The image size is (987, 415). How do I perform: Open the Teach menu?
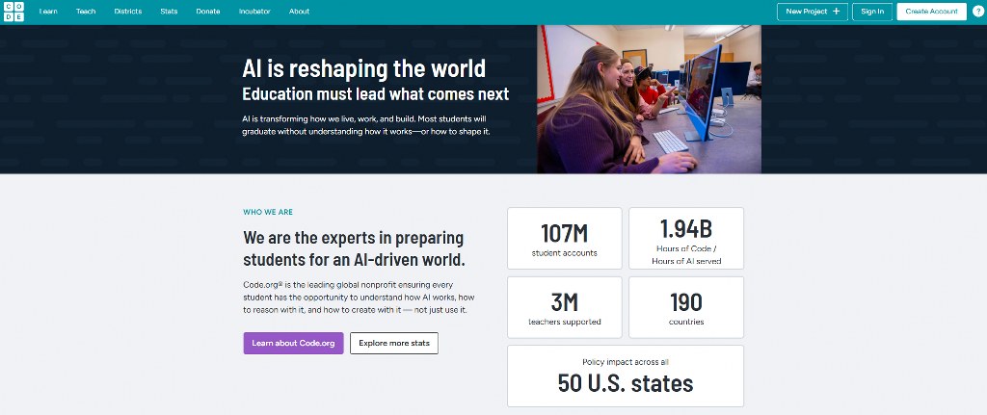[86, 12]
